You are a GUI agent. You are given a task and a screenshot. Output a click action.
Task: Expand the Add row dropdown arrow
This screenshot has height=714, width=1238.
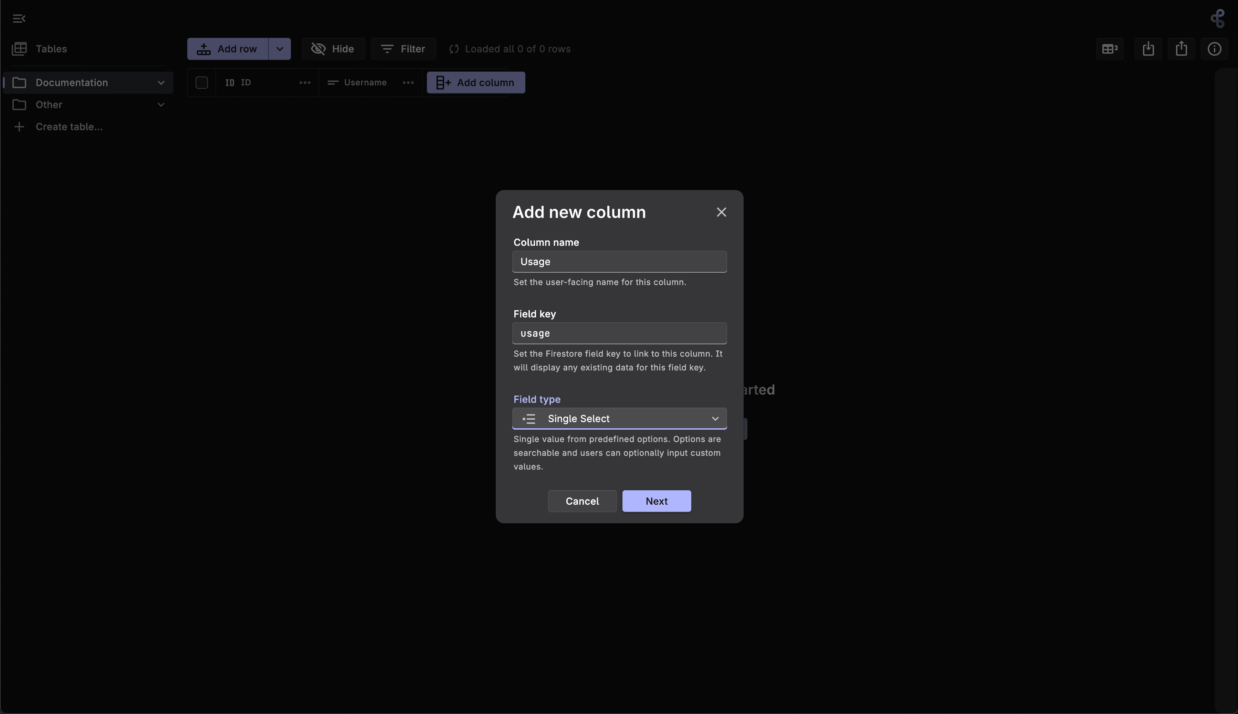pyautogui.click(x=280, y=49)
